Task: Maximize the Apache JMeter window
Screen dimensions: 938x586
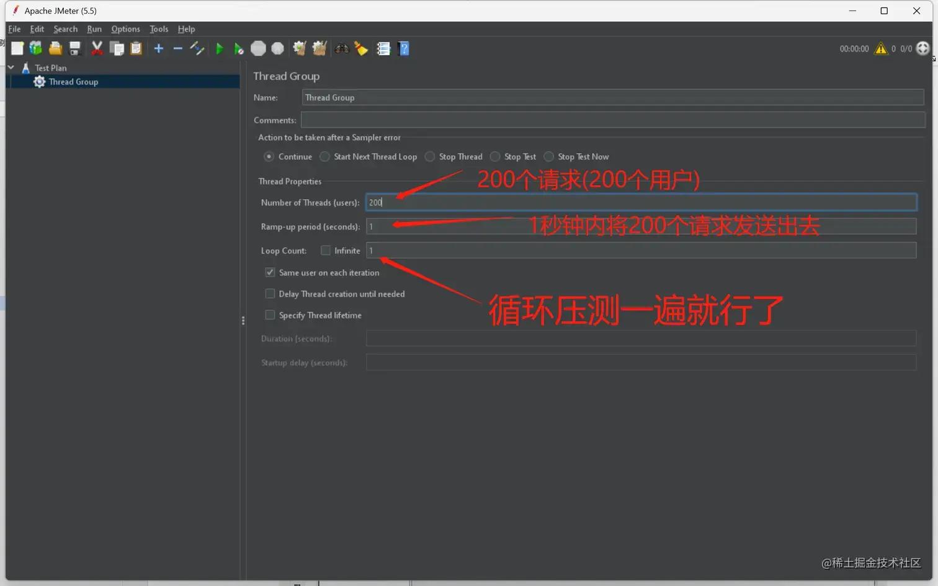Action: click(x=884, y=11)
